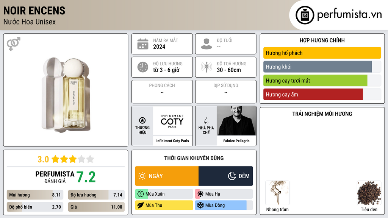Click the nose icon above Nhà pha chế
This screenshot has height=218, width=388.
(x=206, y=120)
